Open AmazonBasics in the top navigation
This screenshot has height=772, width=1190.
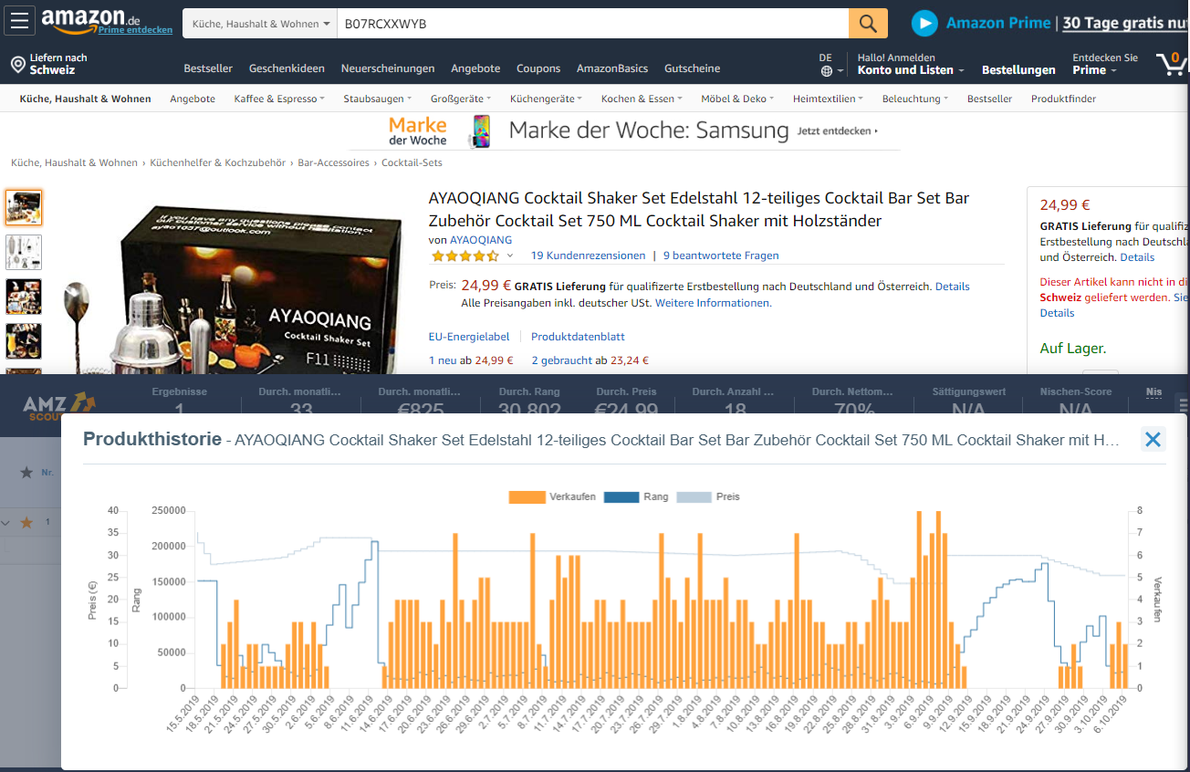pos(612,68)
